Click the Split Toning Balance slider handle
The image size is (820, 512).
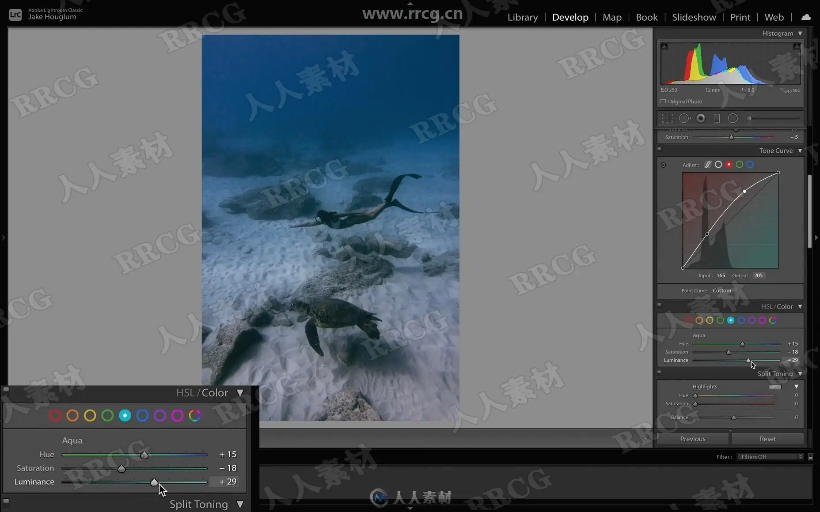(733, 418)
